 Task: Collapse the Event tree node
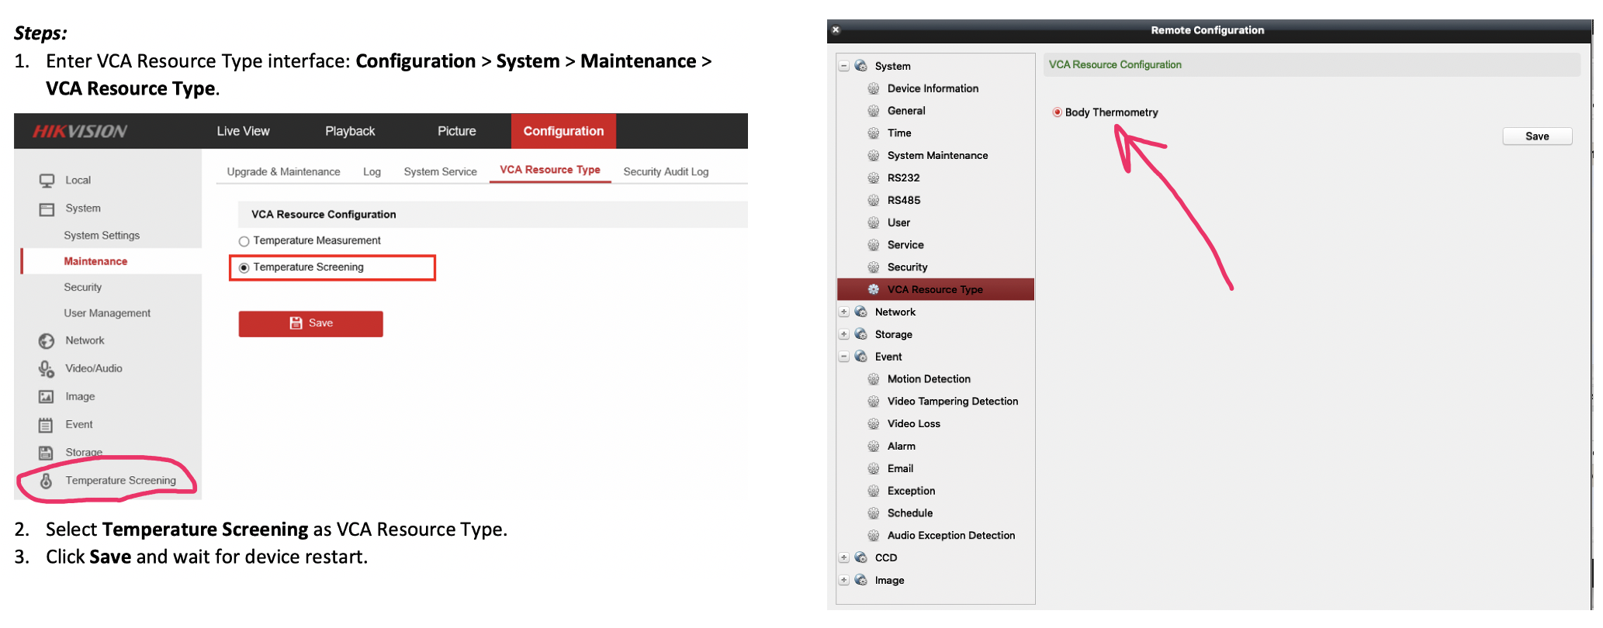point(843,357)
